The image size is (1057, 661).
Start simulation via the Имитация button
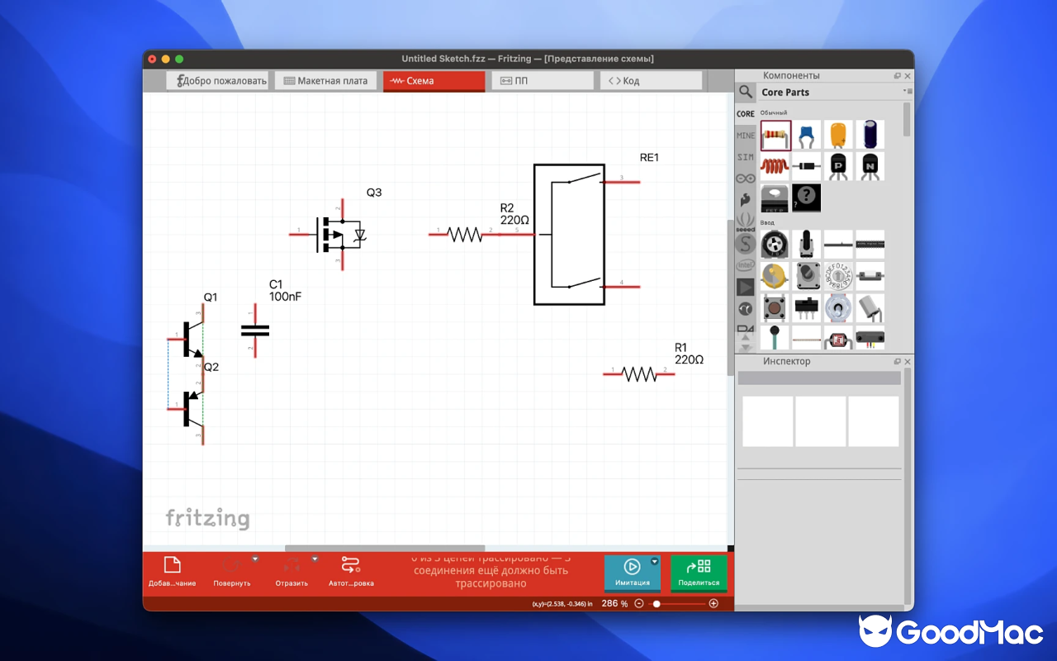click(x=632, y=572)
